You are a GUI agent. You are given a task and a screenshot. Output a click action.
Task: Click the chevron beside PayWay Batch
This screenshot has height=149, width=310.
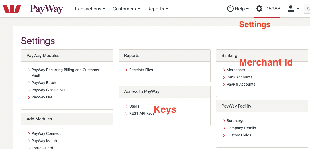(29, 83)
